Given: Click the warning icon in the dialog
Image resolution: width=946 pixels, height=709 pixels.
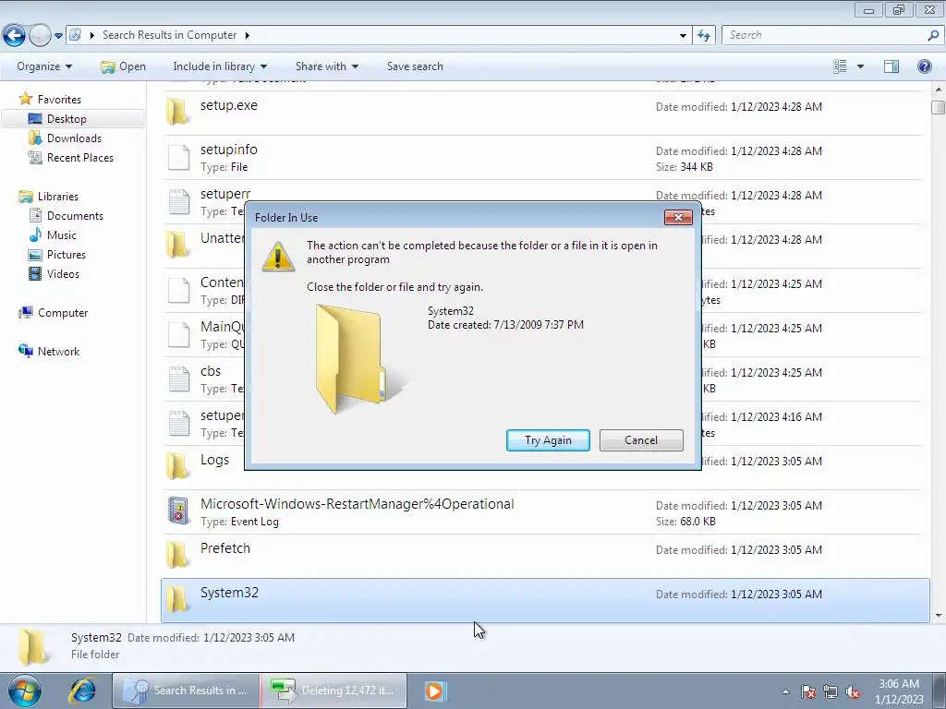Looking at the screenshot, I should 278,257.
